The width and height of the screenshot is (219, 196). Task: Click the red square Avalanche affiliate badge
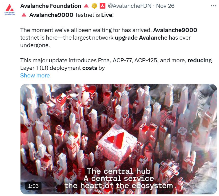pos(103,6)
